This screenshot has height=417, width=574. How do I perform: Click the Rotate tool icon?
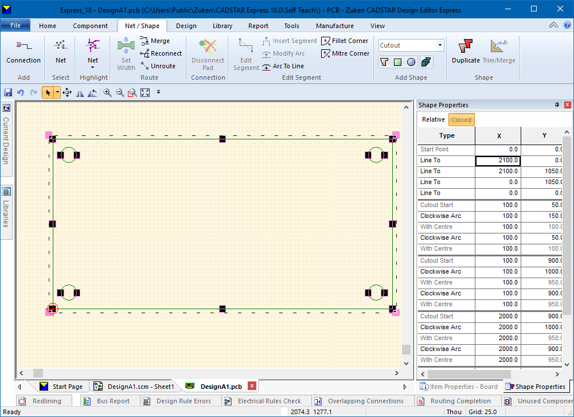(92, 92)
